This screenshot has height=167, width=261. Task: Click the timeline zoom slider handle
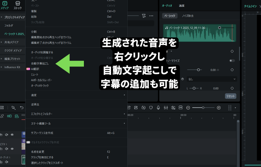203,108
